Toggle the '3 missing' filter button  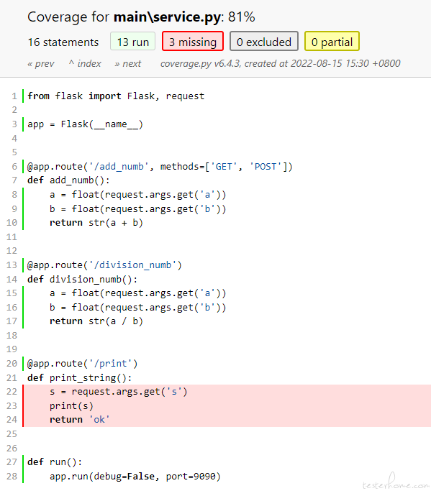193,42
